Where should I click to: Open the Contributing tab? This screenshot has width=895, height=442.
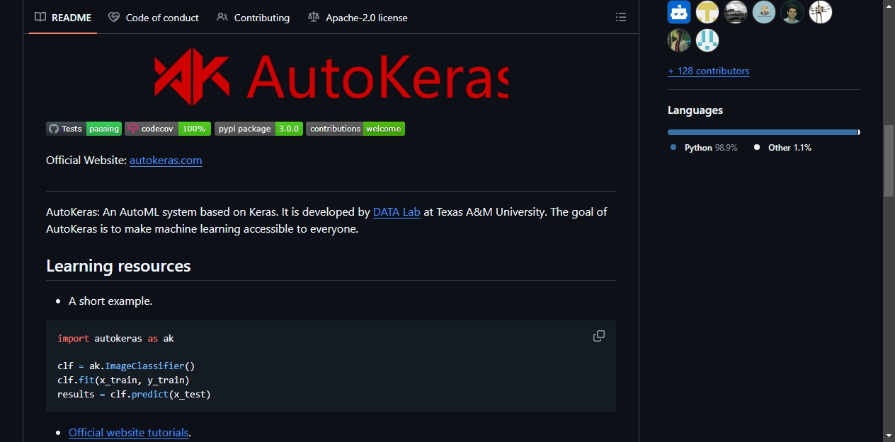[253, 17]
